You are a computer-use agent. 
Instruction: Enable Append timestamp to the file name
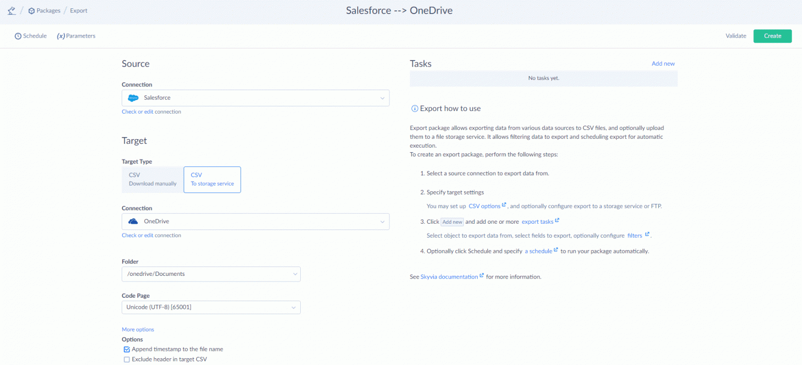(127, 349)
